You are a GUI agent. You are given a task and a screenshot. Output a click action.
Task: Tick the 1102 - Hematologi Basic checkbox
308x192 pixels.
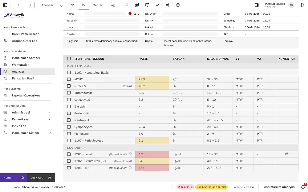point(69,73)
